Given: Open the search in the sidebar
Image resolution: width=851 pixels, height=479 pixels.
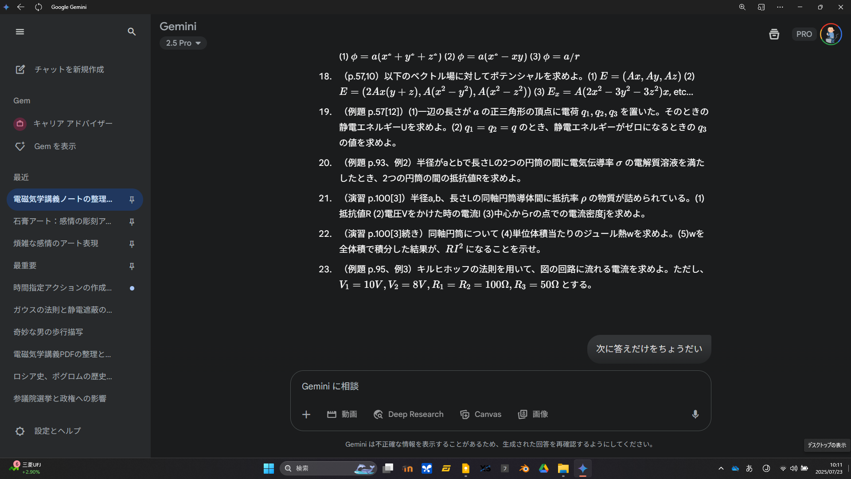Looking at the screenshot, I should point(132,31).
